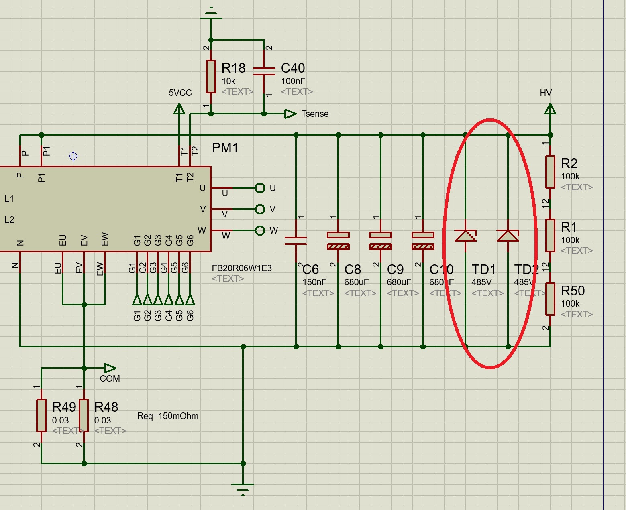This screenshot has width=626, height=510.
Task: Click the U output terminal circle
Action: coord(260,188)
